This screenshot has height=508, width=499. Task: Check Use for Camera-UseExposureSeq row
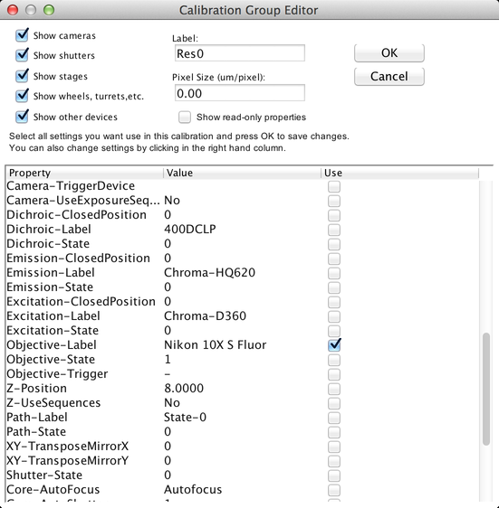[x=334, y=201]
